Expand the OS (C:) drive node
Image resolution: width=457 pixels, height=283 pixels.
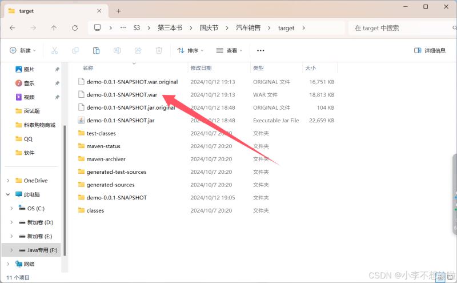point(11,208)
